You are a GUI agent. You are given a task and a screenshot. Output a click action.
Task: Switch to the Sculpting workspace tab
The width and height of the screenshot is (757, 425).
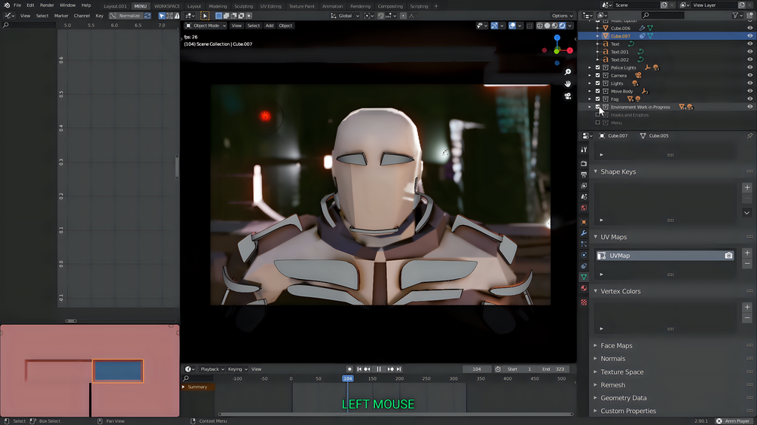[243, 6]
